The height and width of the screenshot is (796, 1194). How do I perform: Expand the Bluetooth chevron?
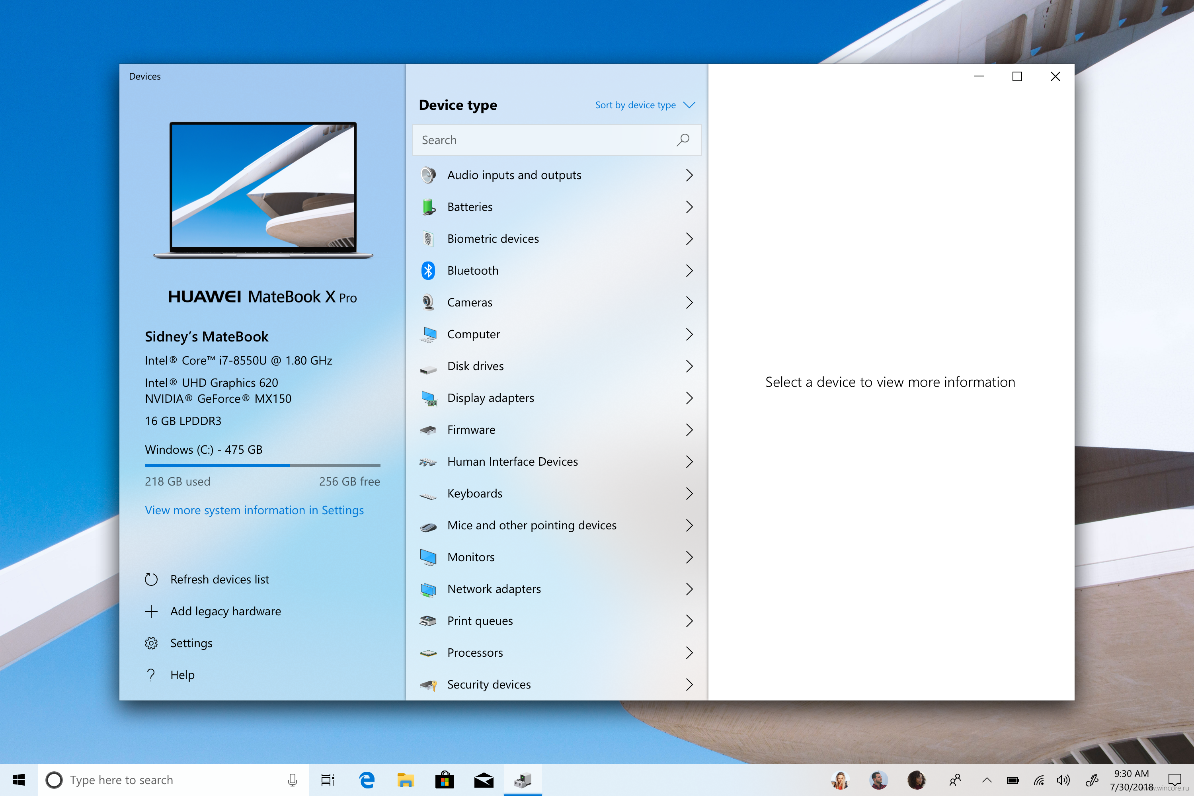point(689,271)
